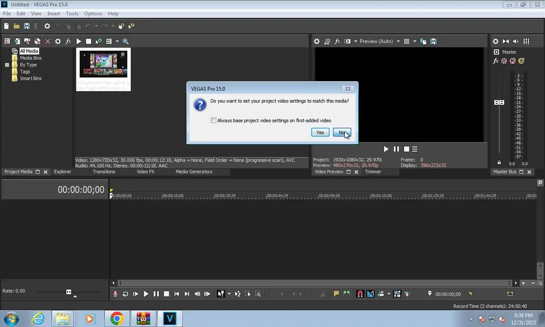545x327 pixels.
Task: Open project properties gear in main toolbar
Action: 47,26
